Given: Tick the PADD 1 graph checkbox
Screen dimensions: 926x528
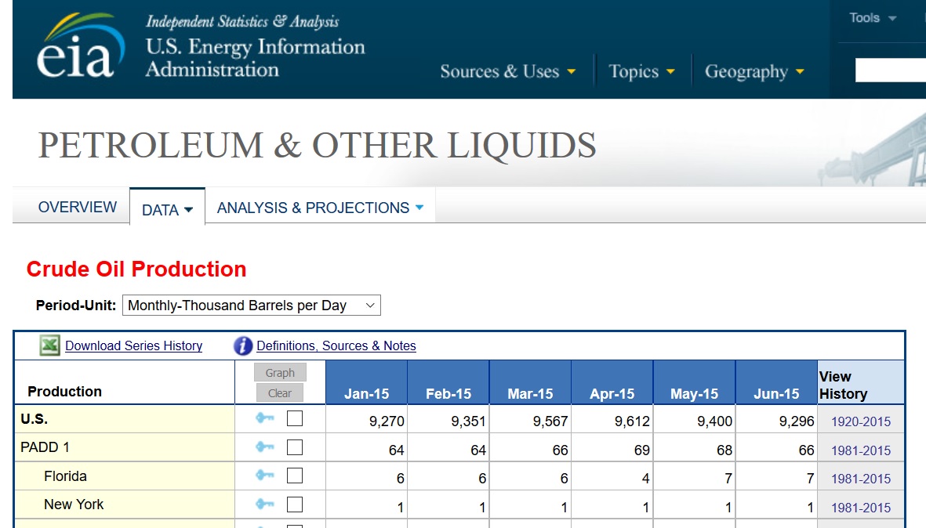Looking at the screenshot, I should pos(295,447).
